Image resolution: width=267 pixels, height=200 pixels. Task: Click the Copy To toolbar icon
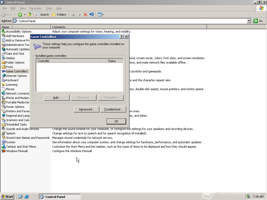pyautogui.click(x=79, y=15)
